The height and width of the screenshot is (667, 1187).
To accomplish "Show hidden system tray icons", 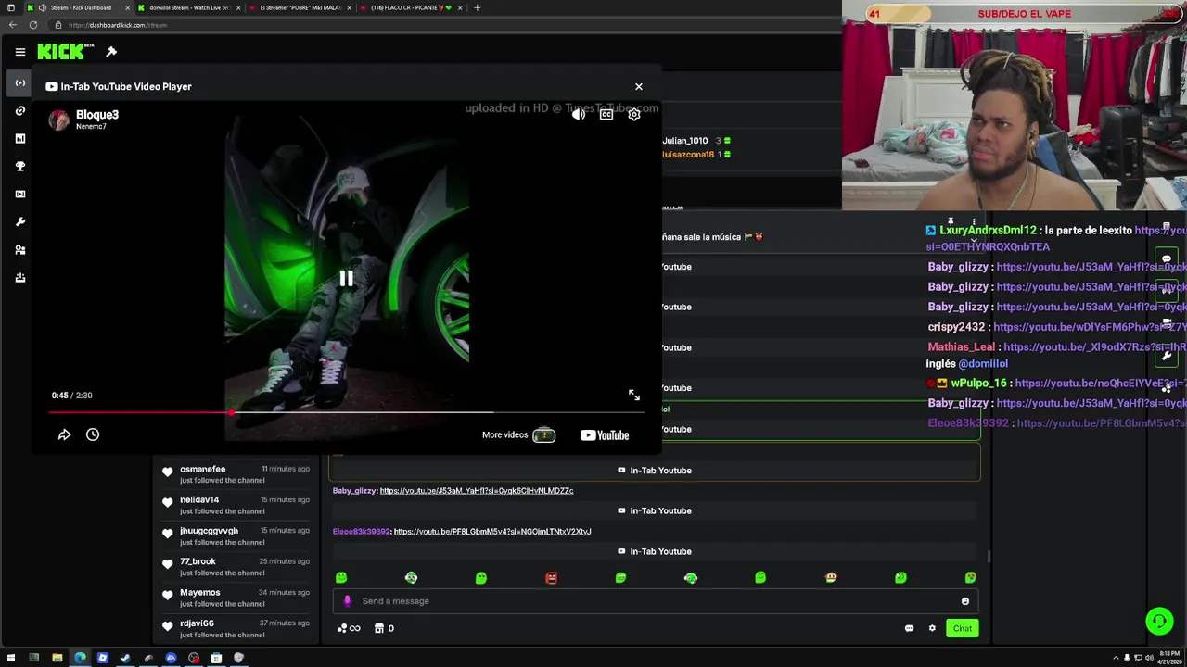I will 1116,658.
